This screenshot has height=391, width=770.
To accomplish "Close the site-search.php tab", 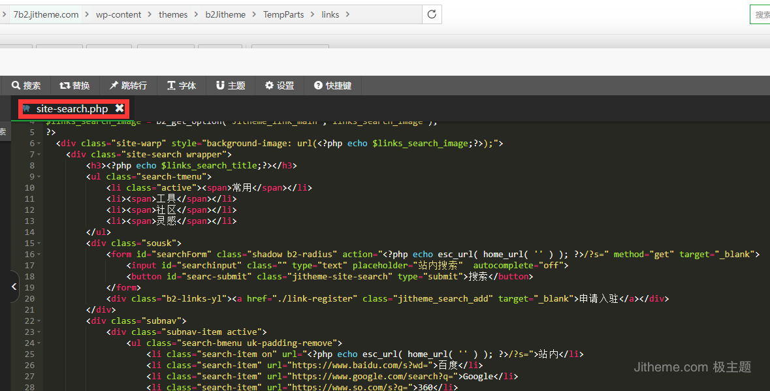I will (120, 108).
